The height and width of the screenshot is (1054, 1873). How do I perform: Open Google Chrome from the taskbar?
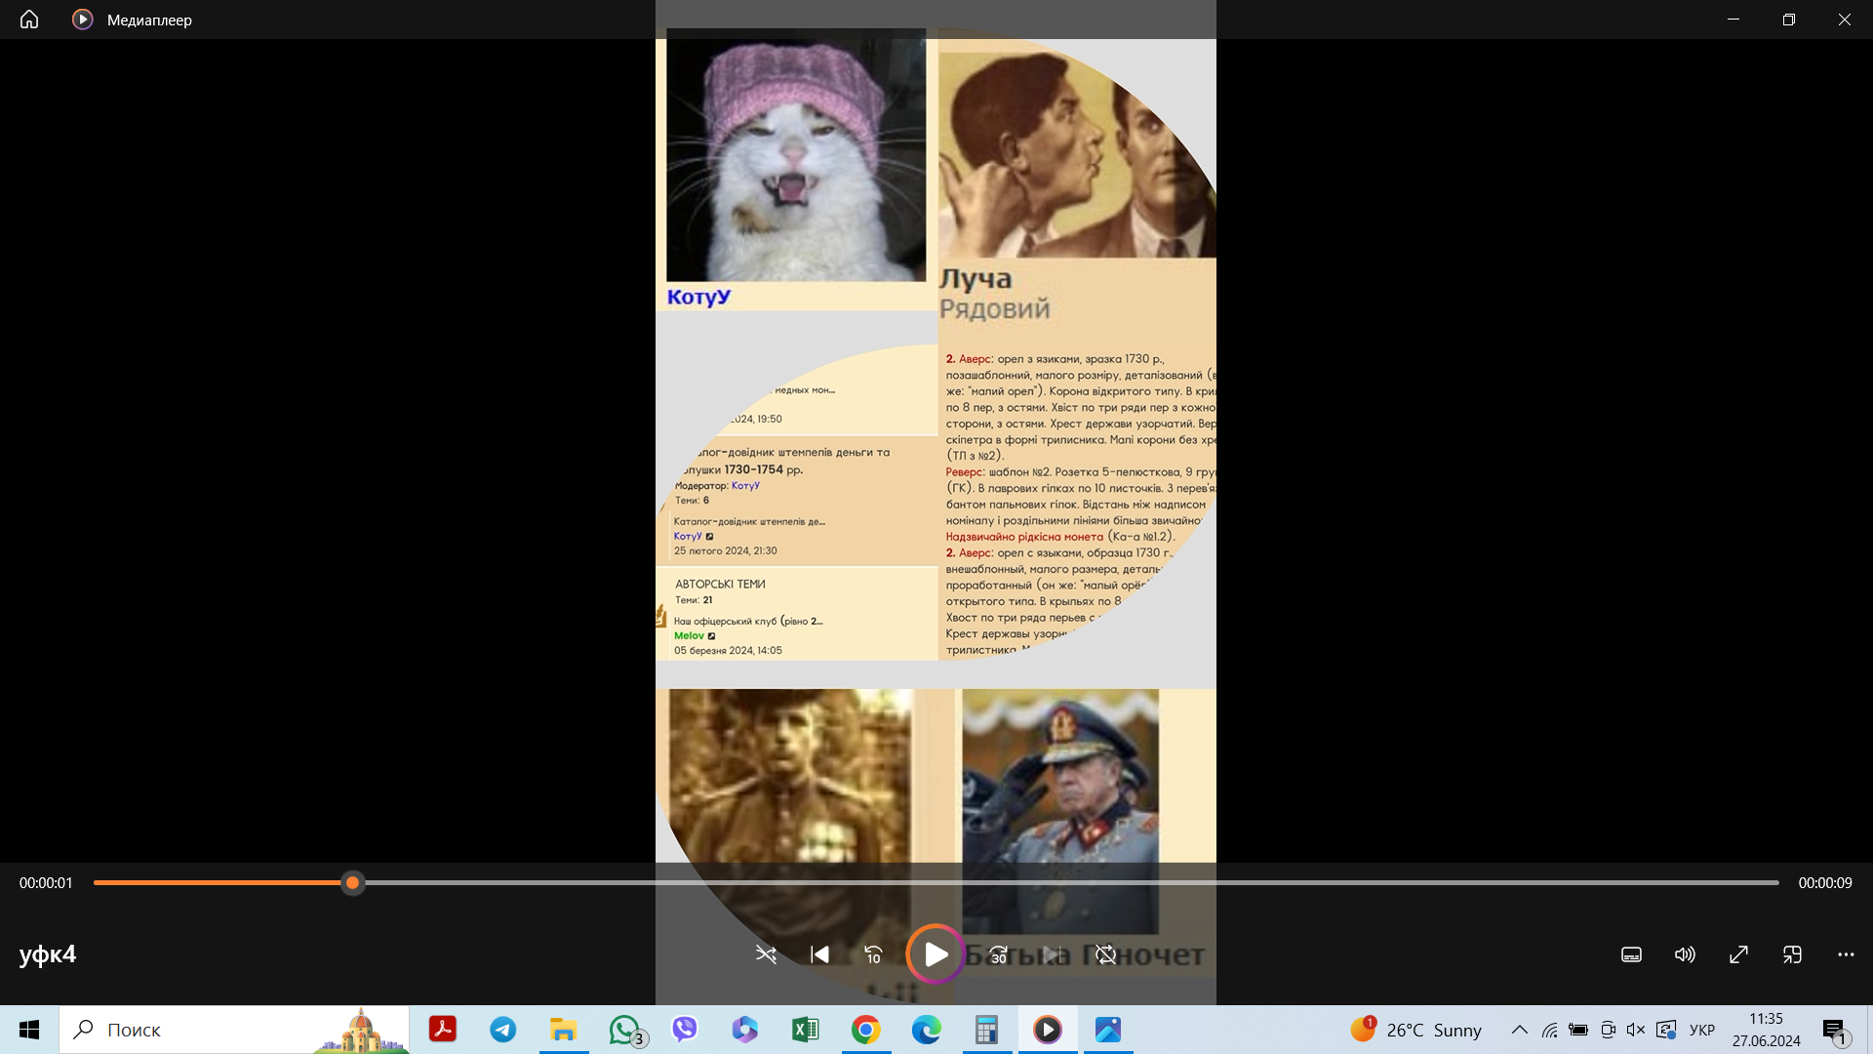coord(866,1030)
